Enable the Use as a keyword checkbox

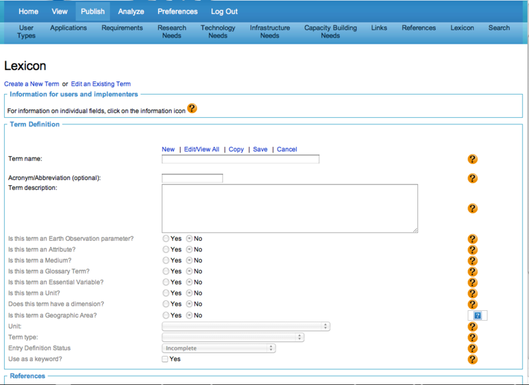[x=166, y=359]
